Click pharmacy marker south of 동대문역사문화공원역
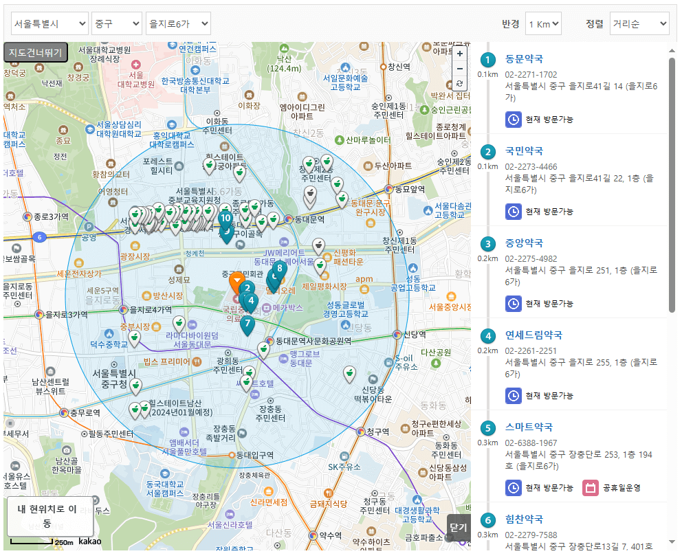Image resolution: width=682 pixels, height=558 pixels. 263,350
